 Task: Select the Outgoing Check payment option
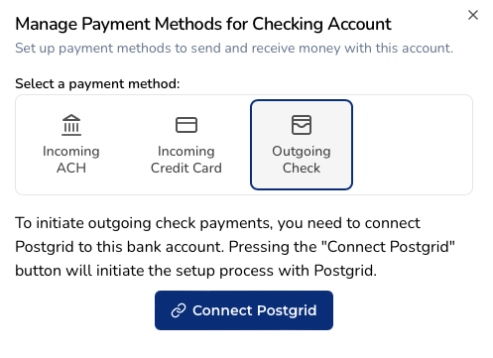302,145
